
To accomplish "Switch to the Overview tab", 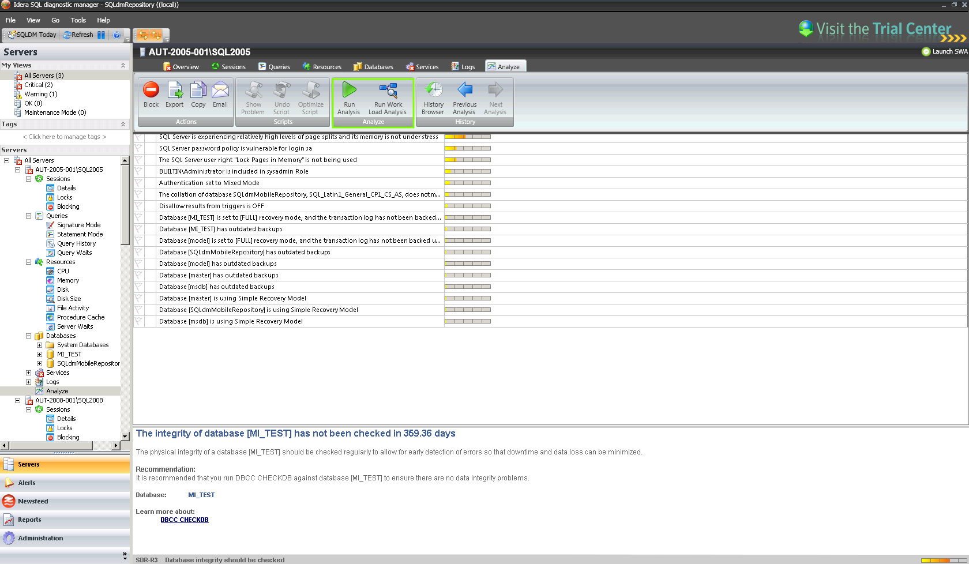I will tap(181, 67).
